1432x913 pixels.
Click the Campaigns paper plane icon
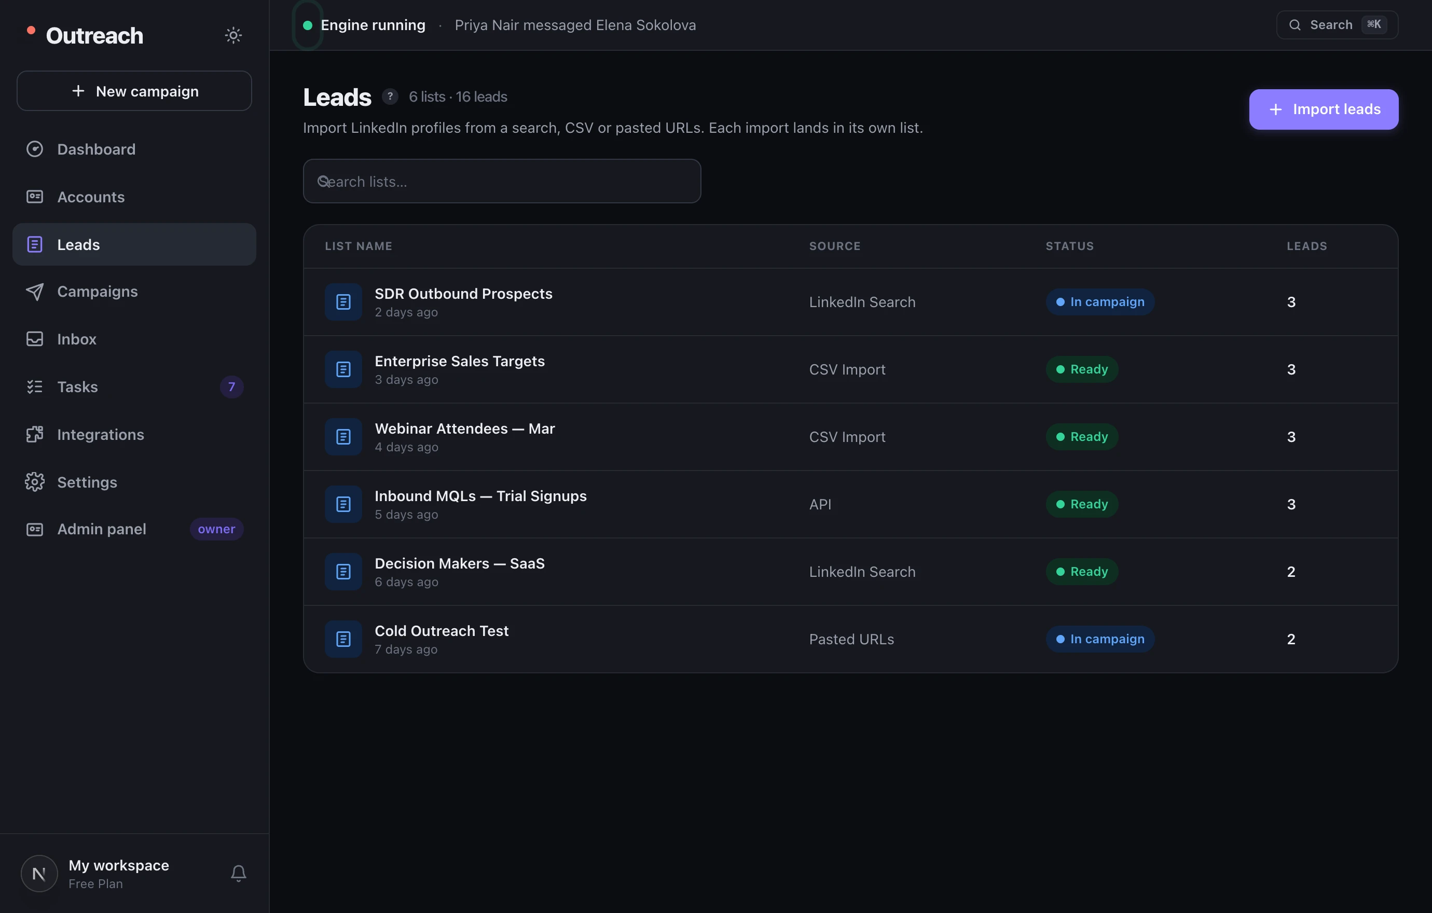34,291
